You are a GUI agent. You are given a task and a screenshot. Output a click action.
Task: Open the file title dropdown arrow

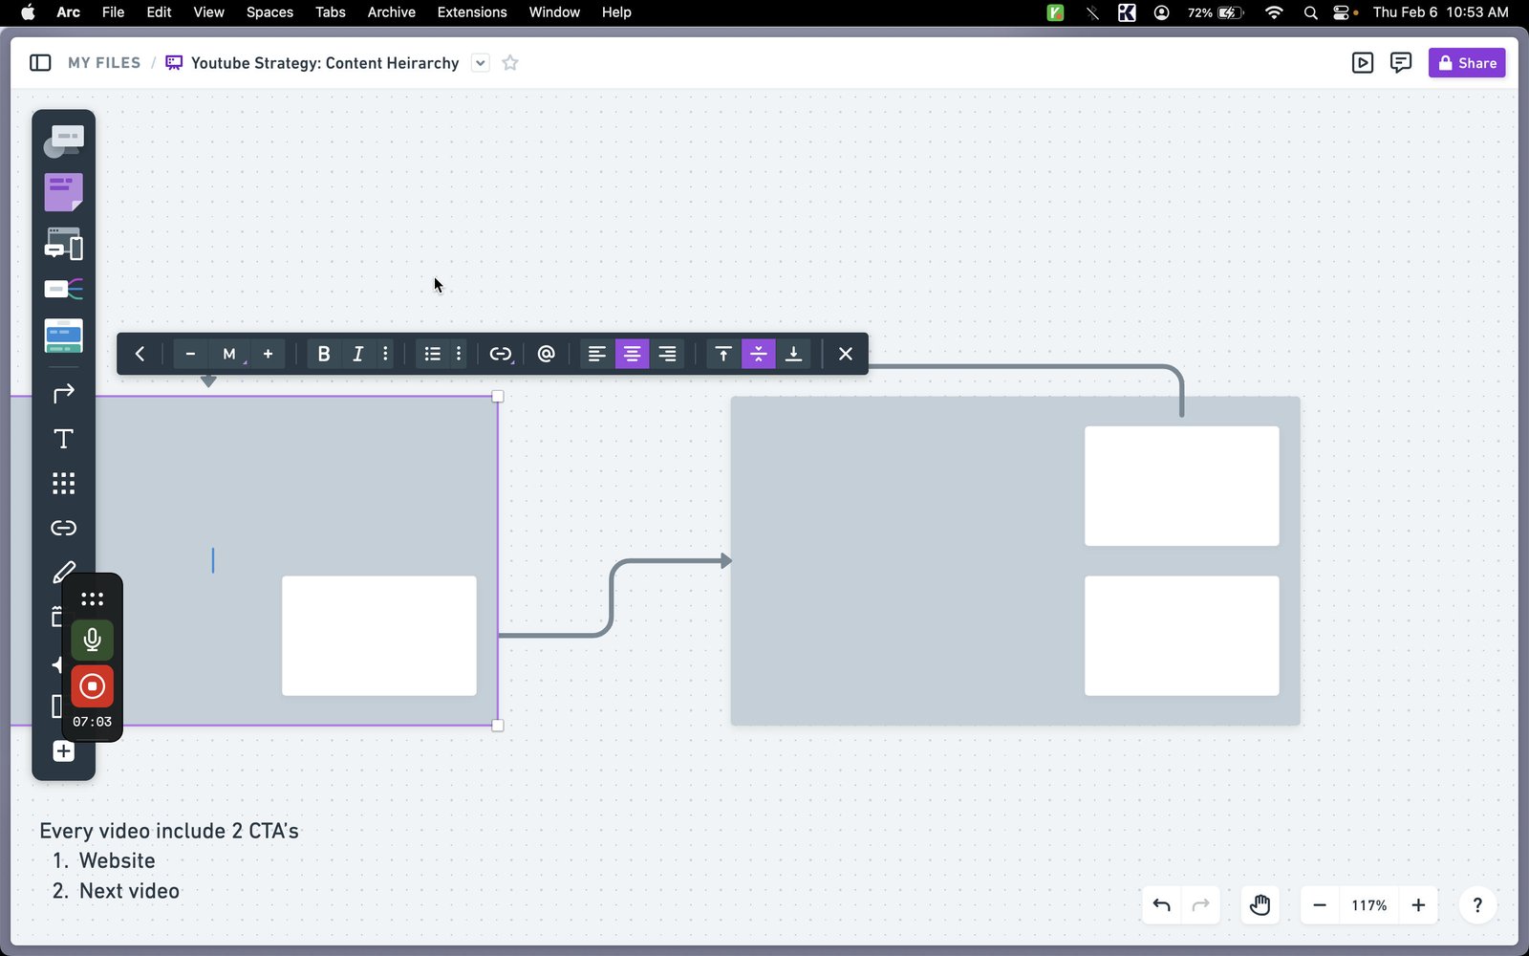click(x=481, y=63)
